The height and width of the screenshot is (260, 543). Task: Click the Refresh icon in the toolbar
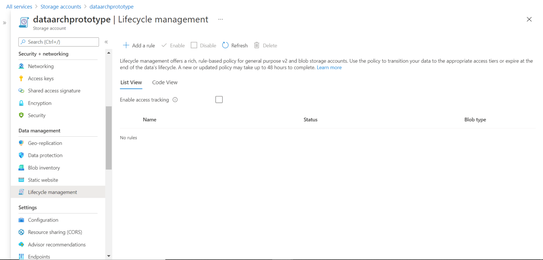pyautogui.click(x=225, y=45)
